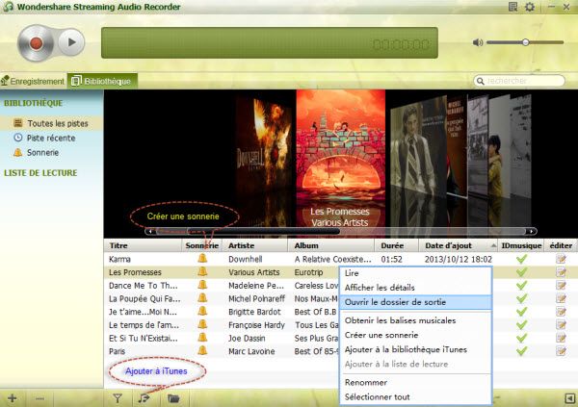The height and width of the screenshot is (407, 578).
Task: Click the filter funnel icon
Action: 118,398
